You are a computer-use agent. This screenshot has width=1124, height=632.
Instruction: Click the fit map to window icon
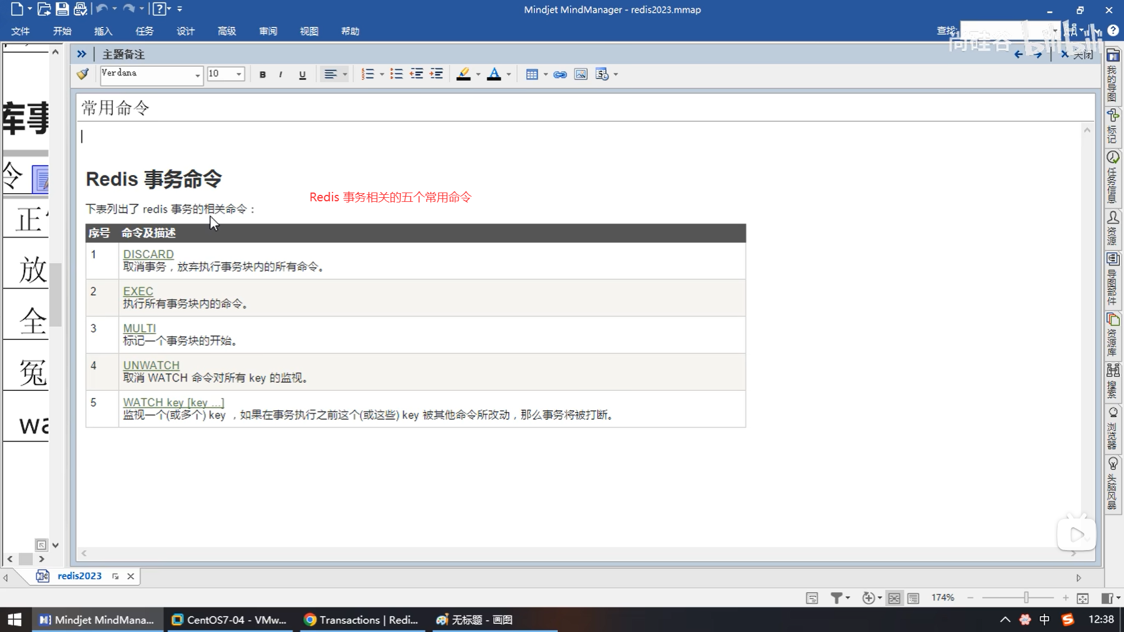[x=1082, y=597]
